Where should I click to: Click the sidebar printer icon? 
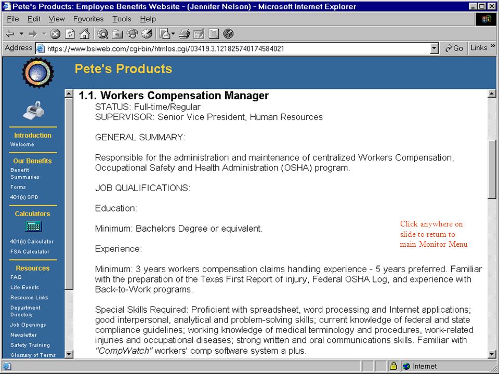[33, 111]
